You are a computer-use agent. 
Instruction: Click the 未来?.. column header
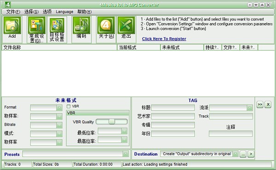click(x=249, y=47)
